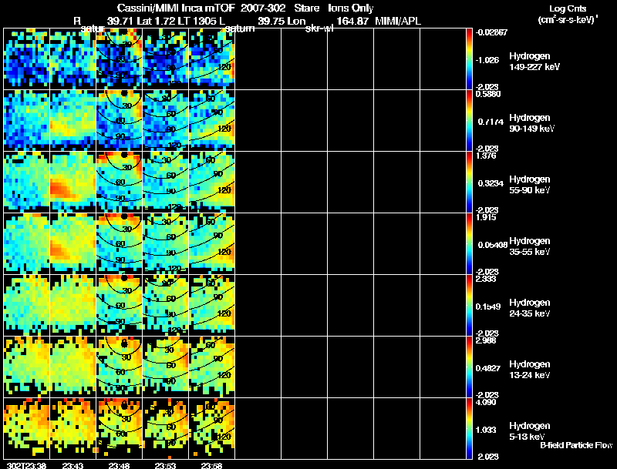Click the 'Hydrogen 5-13 keV' label

[x=530, y=431]
